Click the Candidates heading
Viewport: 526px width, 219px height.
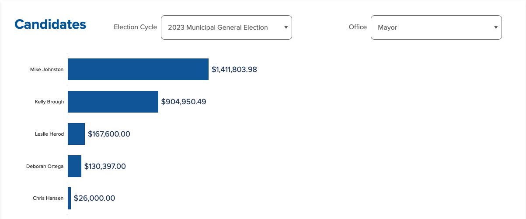pyautogui.click(x=50, y=24)
